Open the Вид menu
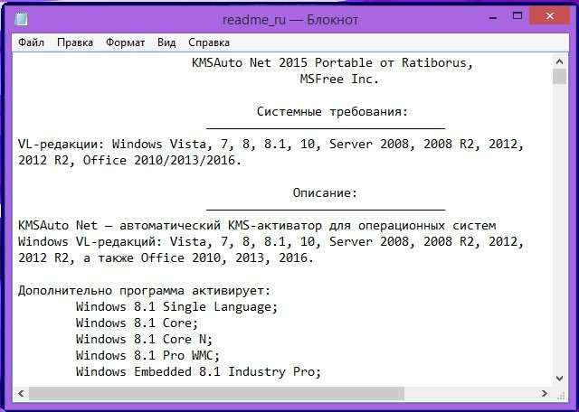The height and width of the screenshot is (412, 579). tap(166, 42)
